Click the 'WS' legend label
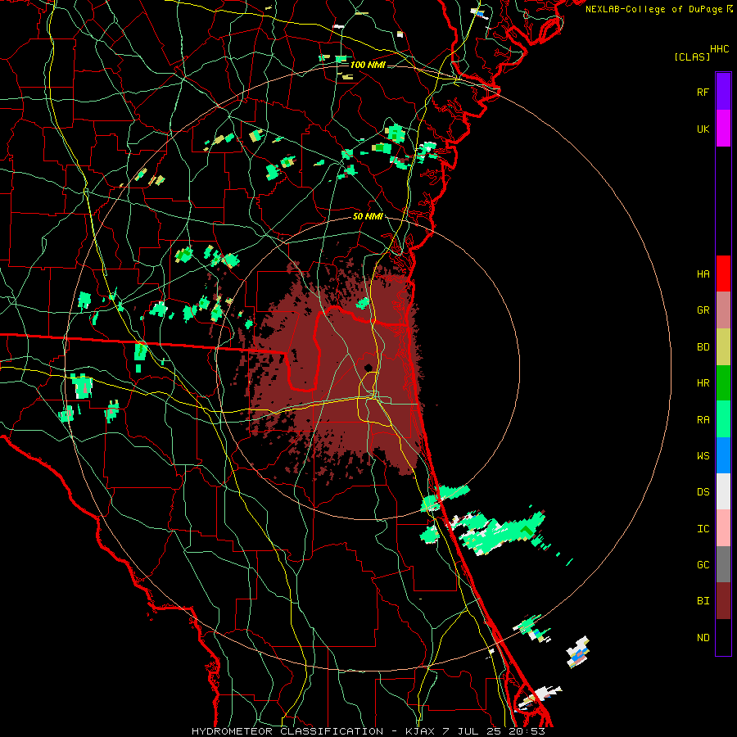The image size is (737, 737). [703, 456]
